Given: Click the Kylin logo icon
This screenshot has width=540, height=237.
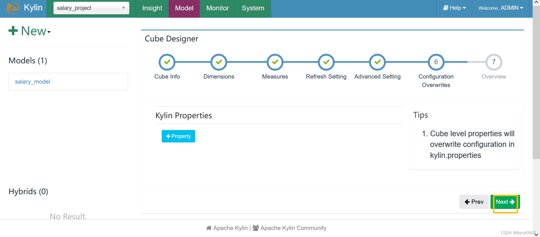Looking at the screenshot, I should point(13,8).
